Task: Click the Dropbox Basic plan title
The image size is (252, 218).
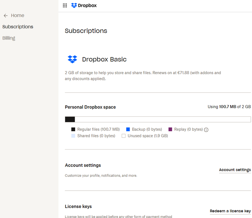Action: [x=104, y=59]
